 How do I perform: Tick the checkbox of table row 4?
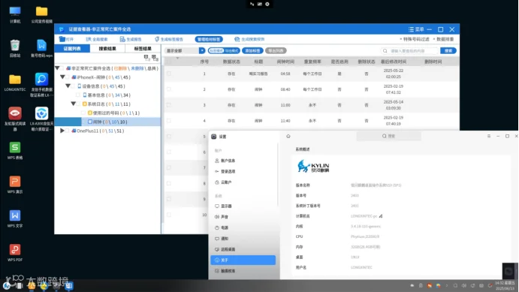169,121
